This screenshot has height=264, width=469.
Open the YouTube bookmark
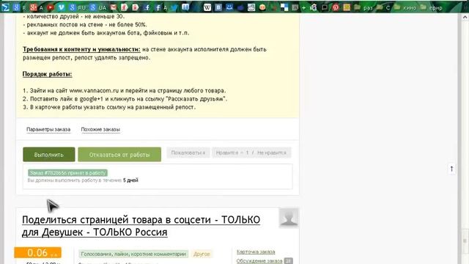point(51,7)
